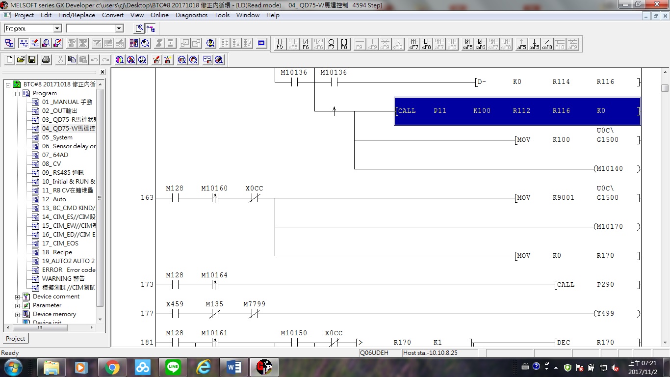
Task: Insert a normally closed contact (F6)
Action: point(306,44)
